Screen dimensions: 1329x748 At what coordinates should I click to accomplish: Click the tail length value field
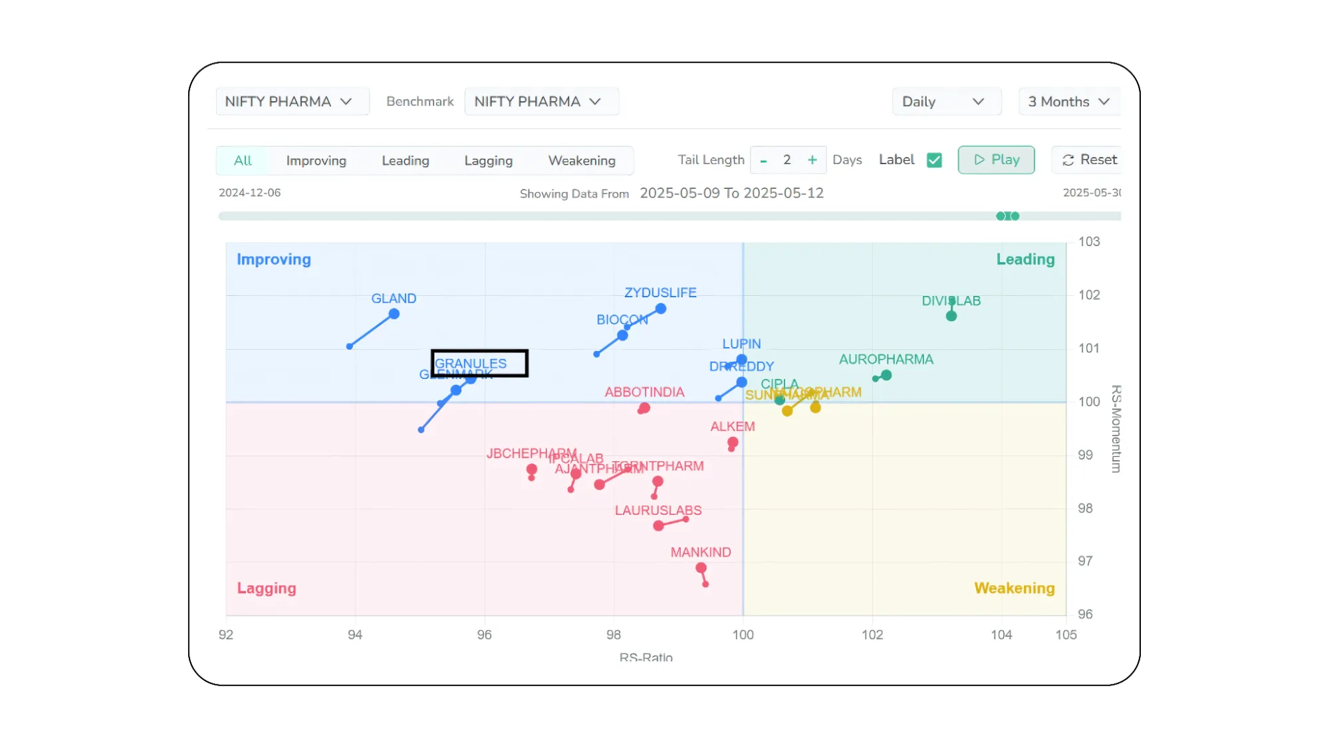[787, 160]
